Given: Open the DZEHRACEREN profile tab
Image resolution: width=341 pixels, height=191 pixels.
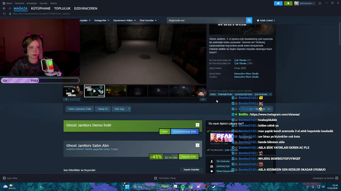Looking at the screenshot, I should (86, 8).
